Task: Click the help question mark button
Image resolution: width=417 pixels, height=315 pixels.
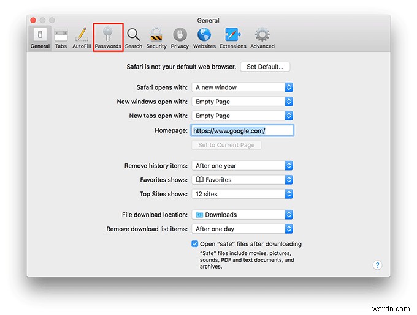Action: click(377, 265)
